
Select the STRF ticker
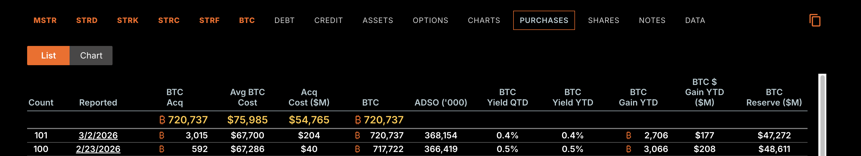coord(209,20)
